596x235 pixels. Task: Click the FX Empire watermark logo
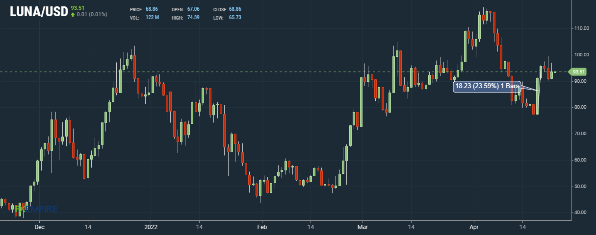pos(36,210)
